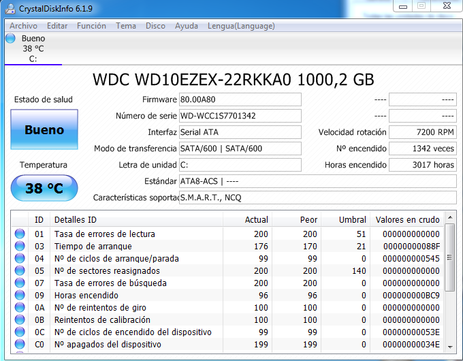The height and width of the screenshot is (361, 463).
Task: Open the Archivo menu
Action: [x=23, y=26]
